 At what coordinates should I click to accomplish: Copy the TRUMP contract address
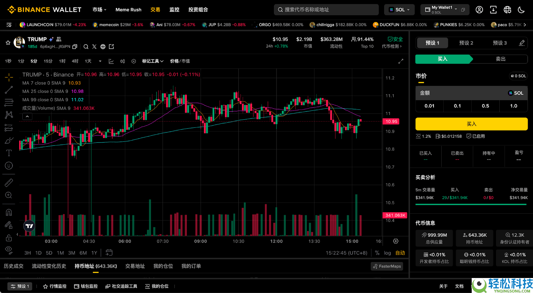click(x=75, y=47)
